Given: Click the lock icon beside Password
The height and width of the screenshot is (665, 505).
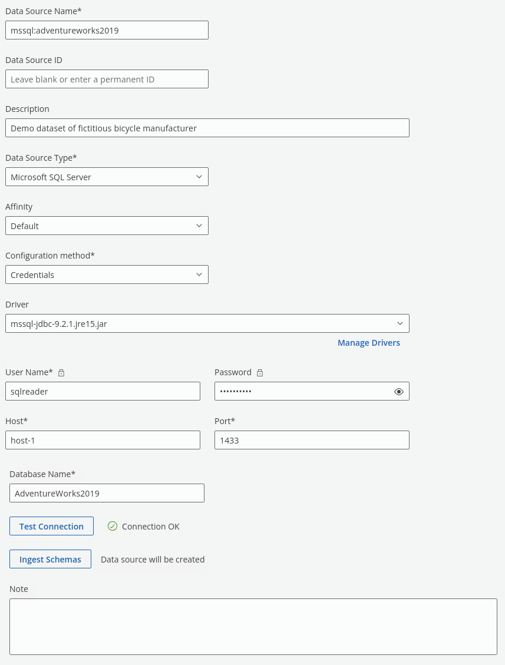Looking at the screenshot, I should [260, 373].
